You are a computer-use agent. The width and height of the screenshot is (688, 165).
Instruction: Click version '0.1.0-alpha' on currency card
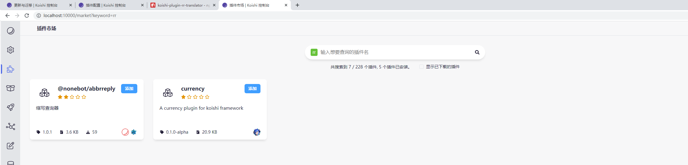(x=177, y=132)
